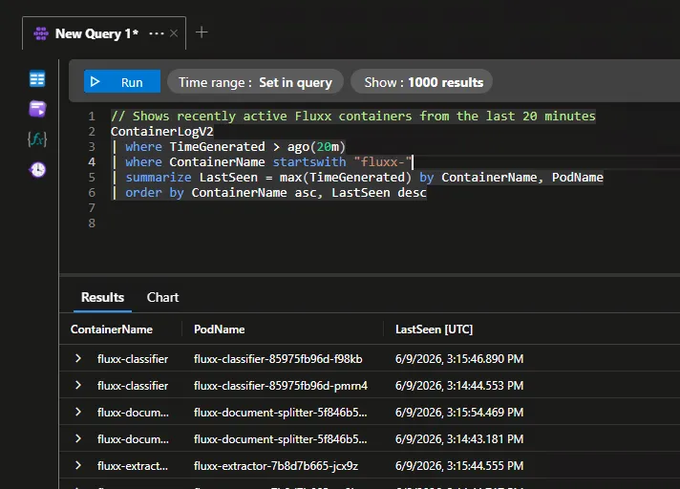
Task: Sort by the ContainerName column header
Action: (x=112, y=330)
